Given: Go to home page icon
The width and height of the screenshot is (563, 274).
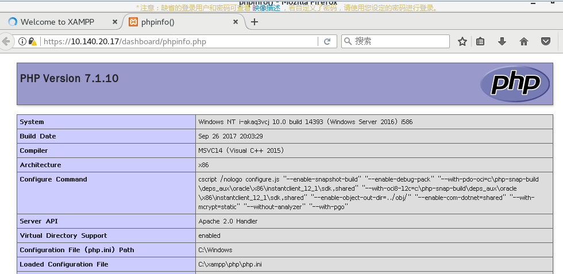Looking at the screenshot, I should [x=524, y=42].
